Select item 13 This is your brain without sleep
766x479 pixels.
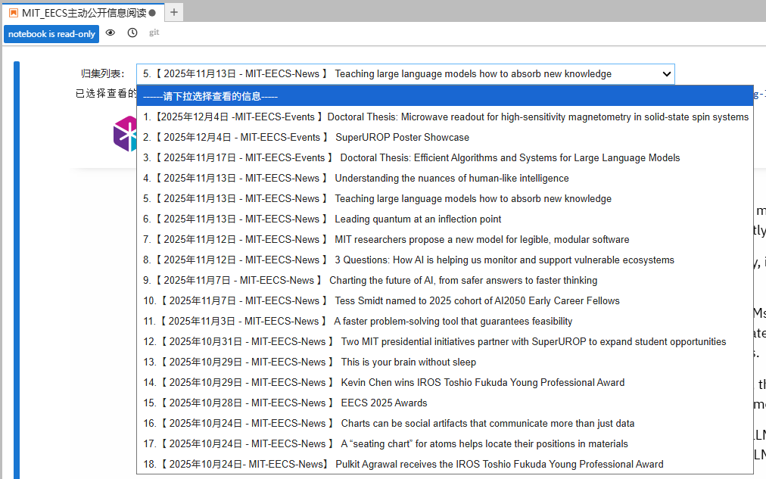pos(445,362)
